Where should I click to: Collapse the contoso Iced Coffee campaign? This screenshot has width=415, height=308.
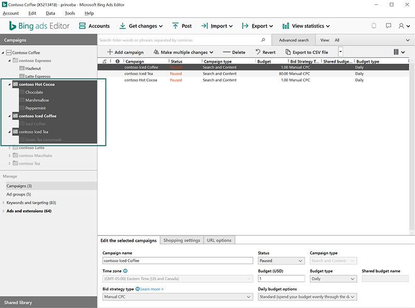pos(9,116)
